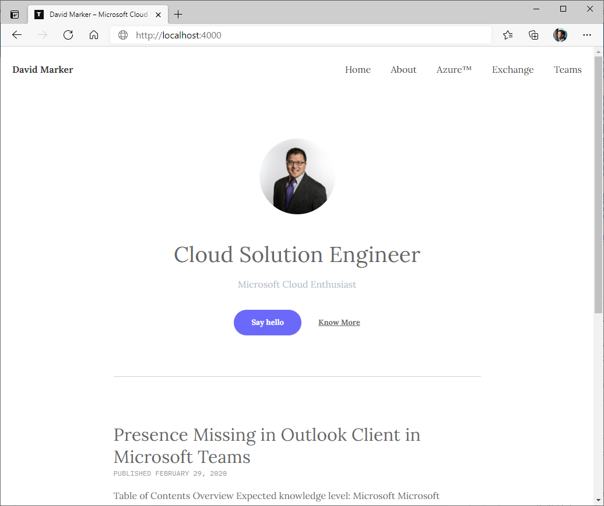Viewport: 604px width, 506px height.
Task: Click the vertical scrollbar thumb
Action: tap(598, 185)
